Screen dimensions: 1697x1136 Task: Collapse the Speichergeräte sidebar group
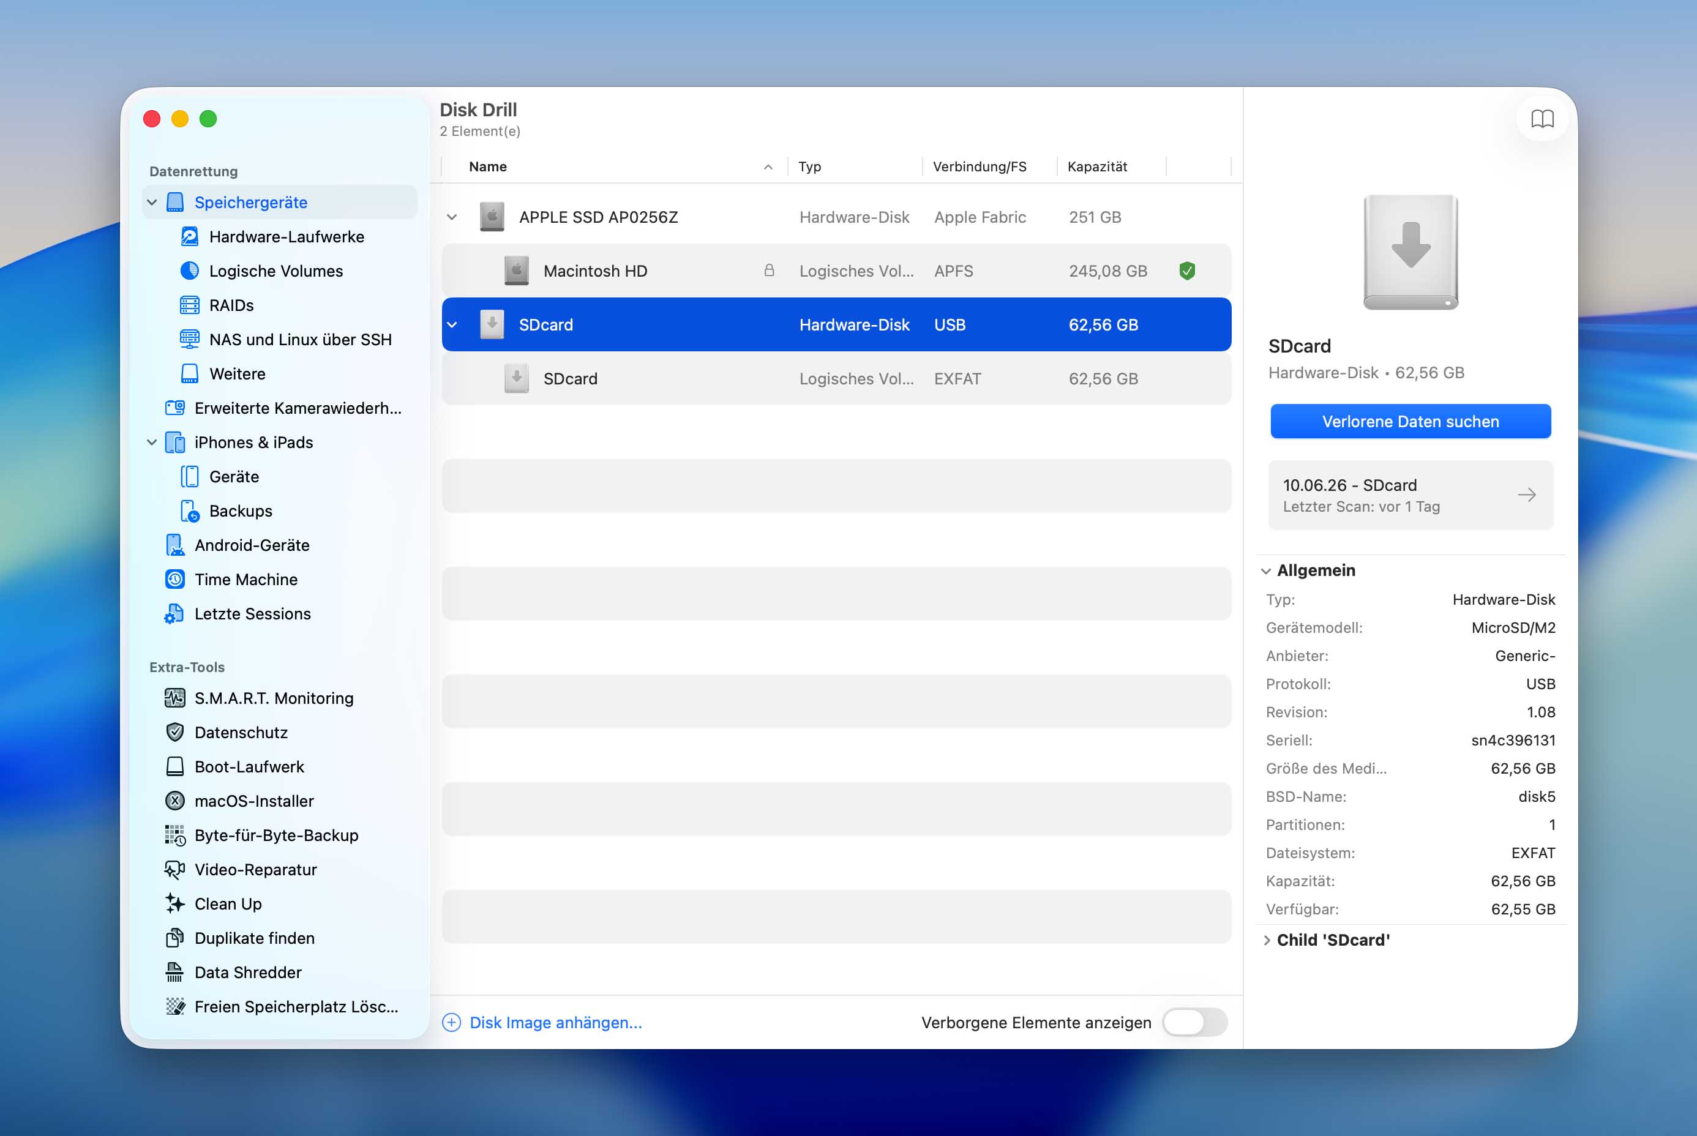(x=152, y=202)
